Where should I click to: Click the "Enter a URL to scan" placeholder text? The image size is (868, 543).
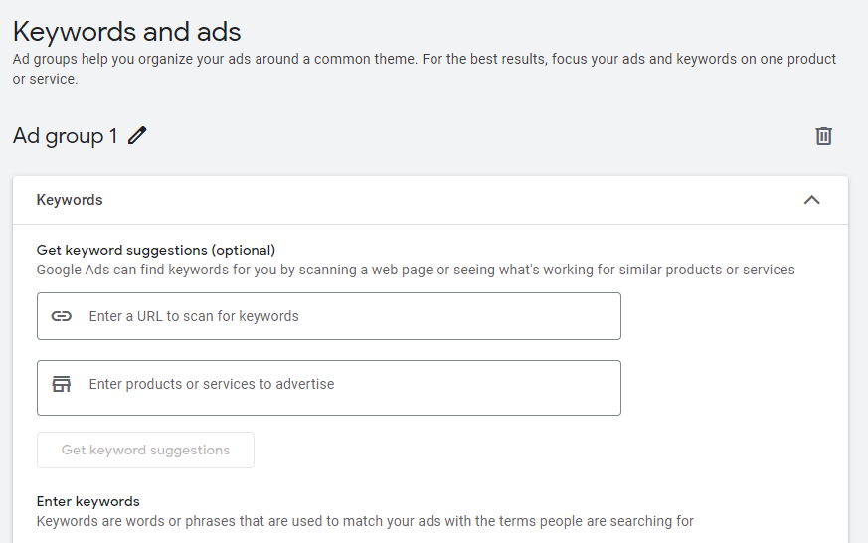(194, 316)
